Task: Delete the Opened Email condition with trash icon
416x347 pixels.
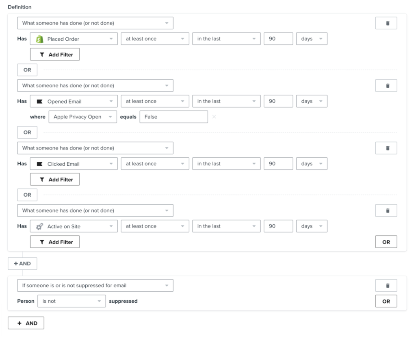Action: [x=386, y=86]
